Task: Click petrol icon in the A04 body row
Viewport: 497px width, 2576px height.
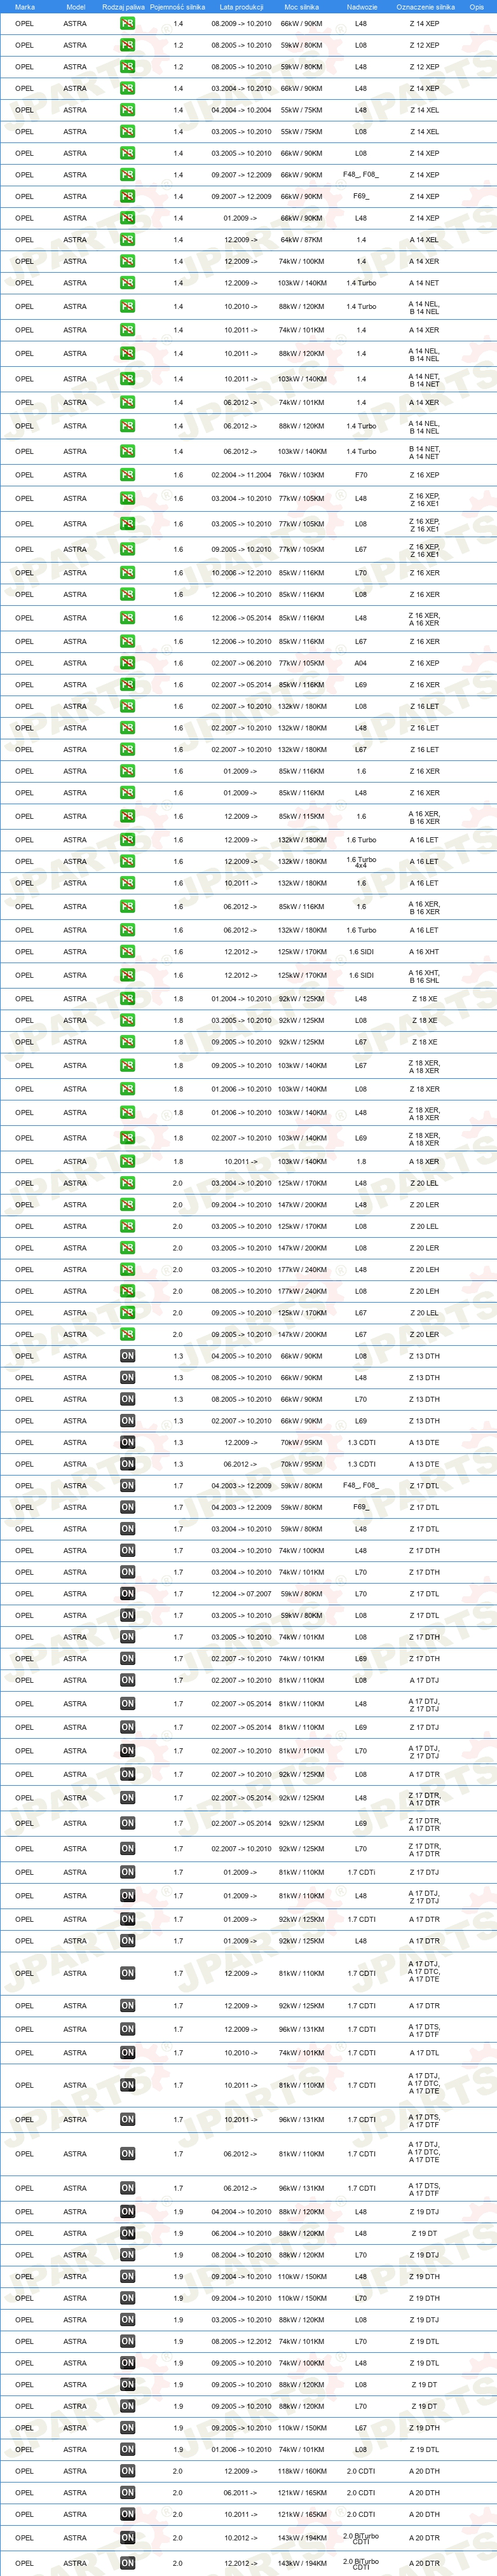Action: [127, 663]
